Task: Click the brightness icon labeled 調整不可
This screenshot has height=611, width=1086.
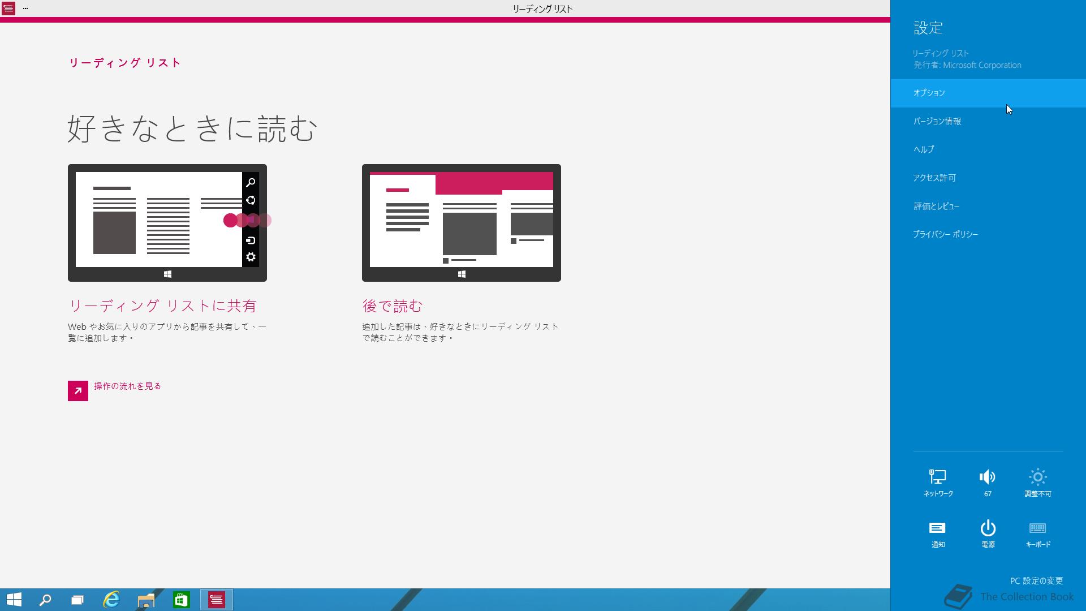Action: click(1037, 483)
